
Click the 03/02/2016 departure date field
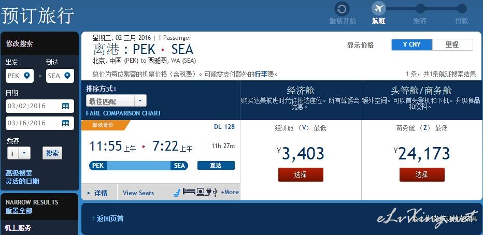(40, 106)
